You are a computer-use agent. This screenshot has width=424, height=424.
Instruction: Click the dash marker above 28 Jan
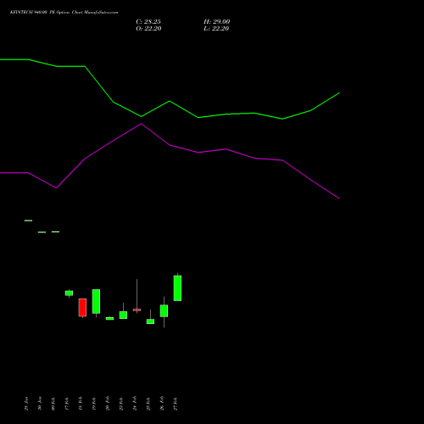click(x=28, y=220)
